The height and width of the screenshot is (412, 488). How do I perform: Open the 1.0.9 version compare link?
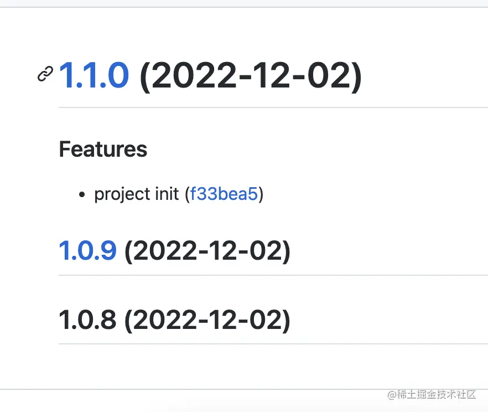tap(88, 250)
